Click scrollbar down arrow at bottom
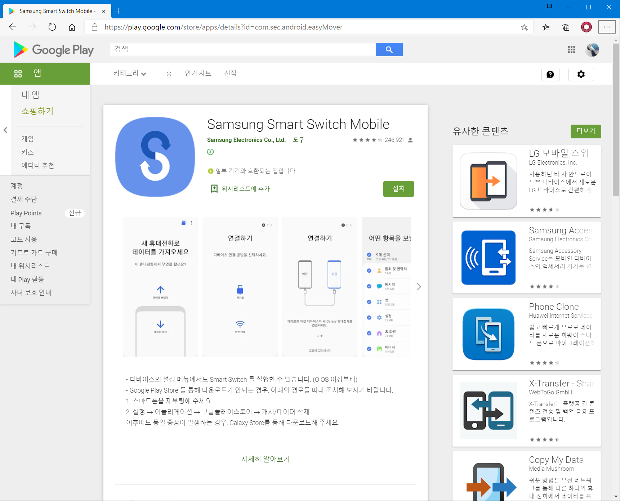 pyautogui.click(x=616, y=497)
